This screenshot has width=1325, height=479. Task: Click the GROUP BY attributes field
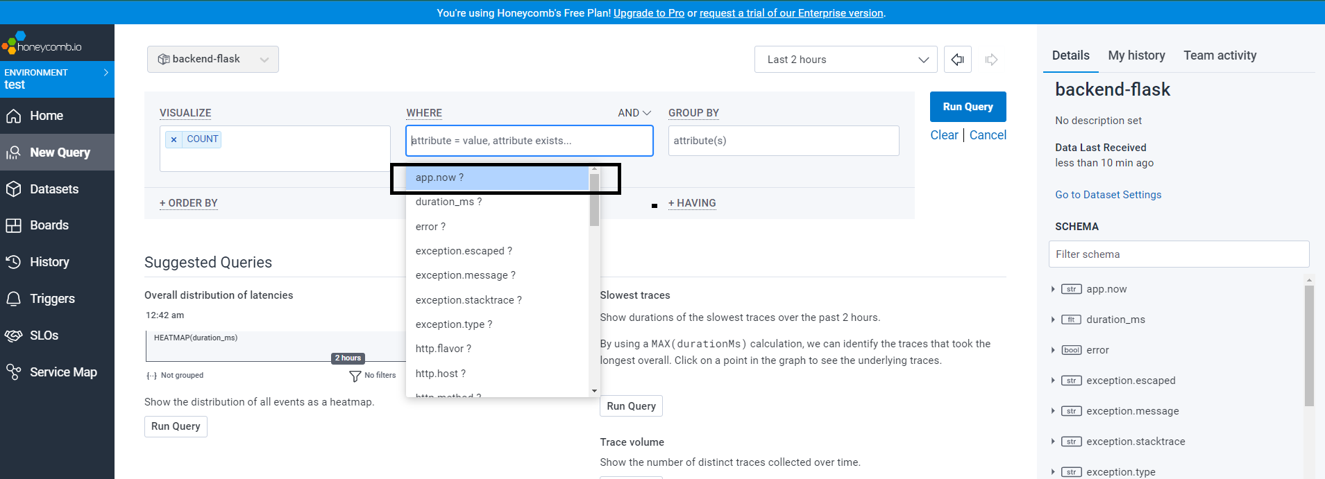pos(784,141)
